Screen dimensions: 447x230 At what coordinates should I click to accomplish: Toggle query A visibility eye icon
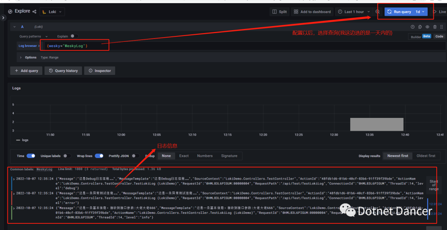pyautogui.click(x=427, y=27)
